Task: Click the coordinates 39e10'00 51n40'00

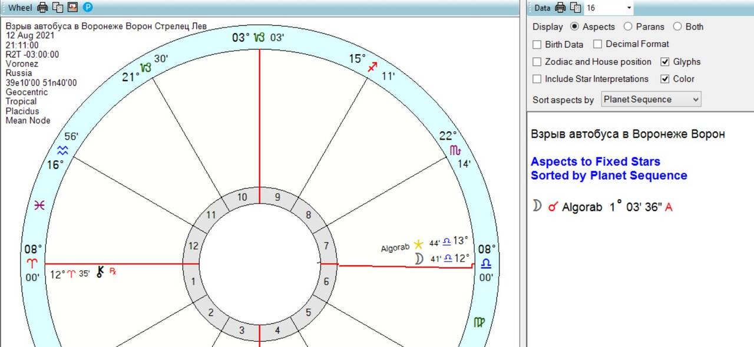Action: [x=41, y=83]
